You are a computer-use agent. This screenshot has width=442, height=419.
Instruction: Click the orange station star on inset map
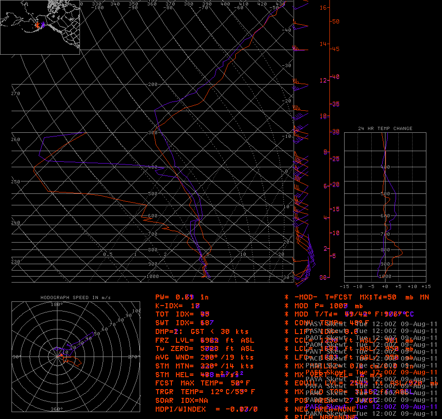[x=37, y=25]
